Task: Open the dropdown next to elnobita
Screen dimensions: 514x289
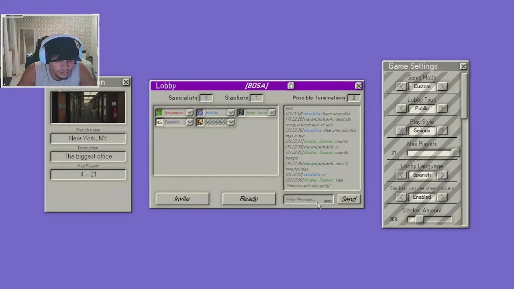Action: (x=231, y=113)
